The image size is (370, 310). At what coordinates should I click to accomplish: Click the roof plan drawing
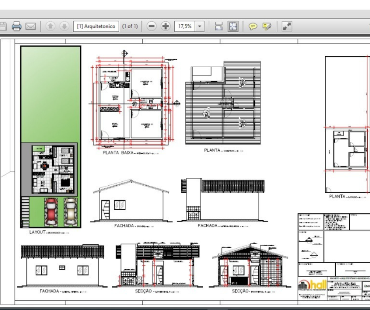tap(223, 103)
